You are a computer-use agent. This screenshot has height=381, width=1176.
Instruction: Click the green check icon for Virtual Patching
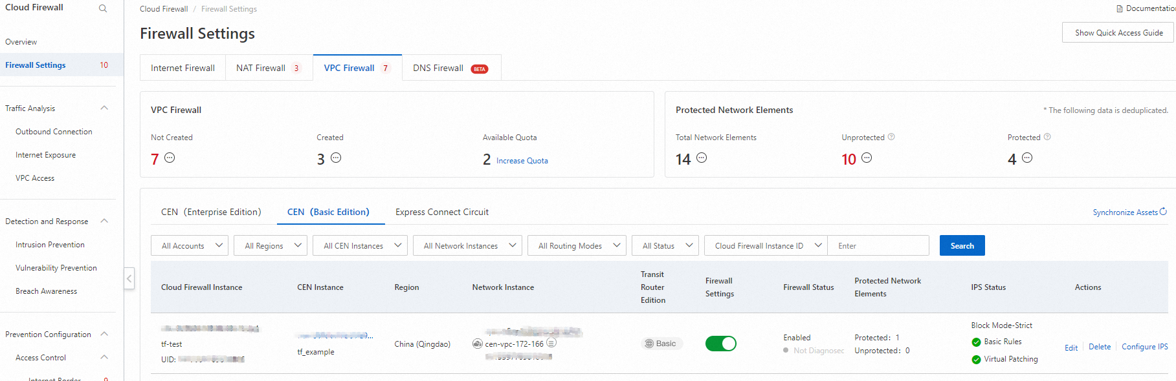[976, 360]
